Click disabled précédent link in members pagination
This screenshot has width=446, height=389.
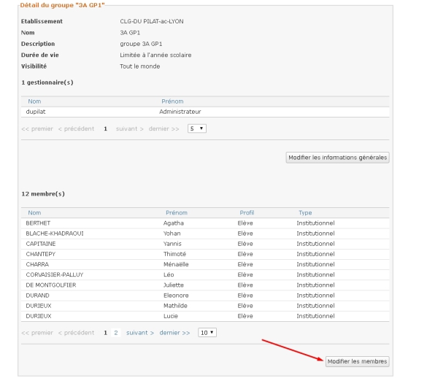[76, 333]
